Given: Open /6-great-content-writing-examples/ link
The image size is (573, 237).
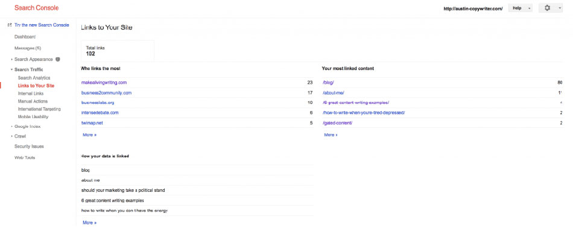Looking at the screenshot, I should pyautogui.click(x=356, y=103).
